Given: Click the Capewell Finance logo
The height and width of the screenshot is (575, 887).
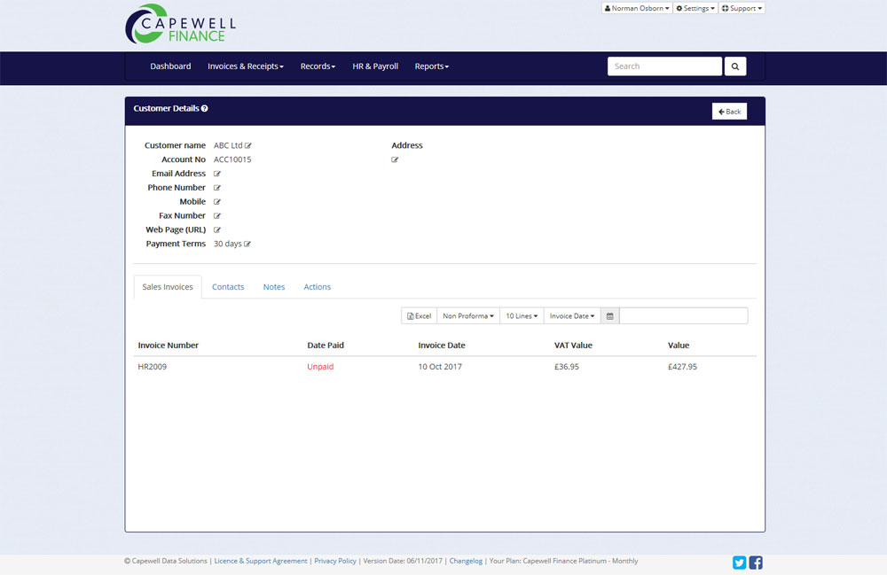Looking at the screenshot, I should (x=180, y=24).
